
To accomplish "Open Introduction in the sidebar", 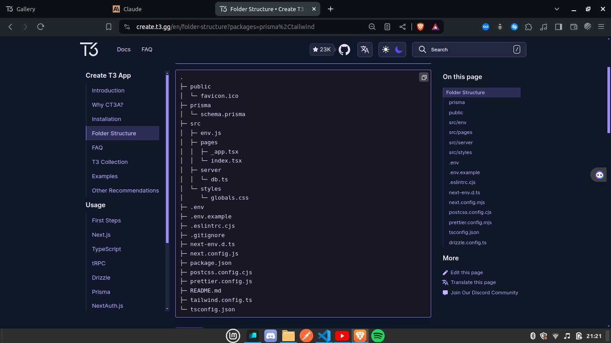I will coord(108,91).
